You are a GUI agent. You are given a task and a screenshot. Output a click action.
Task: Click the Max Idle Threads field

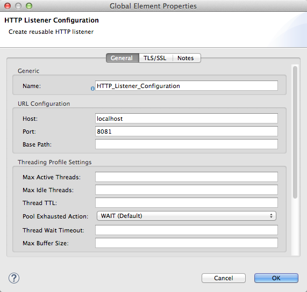[x=187, y=190]
